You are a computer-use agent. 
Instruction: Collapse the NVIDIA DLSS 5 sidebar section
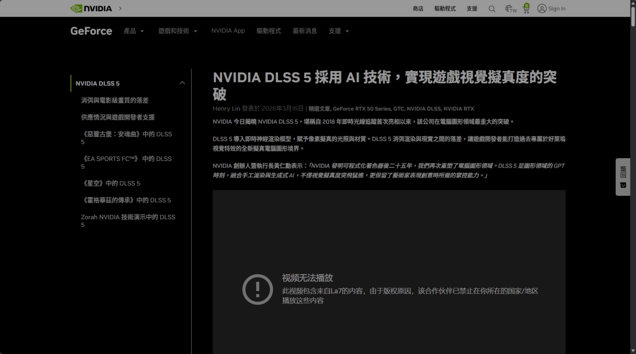point(182,83)
